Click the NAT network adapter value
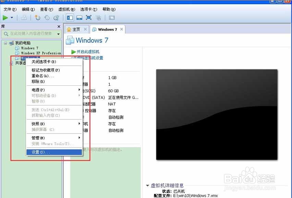292x198 pixels. click(x=112, y=104)
